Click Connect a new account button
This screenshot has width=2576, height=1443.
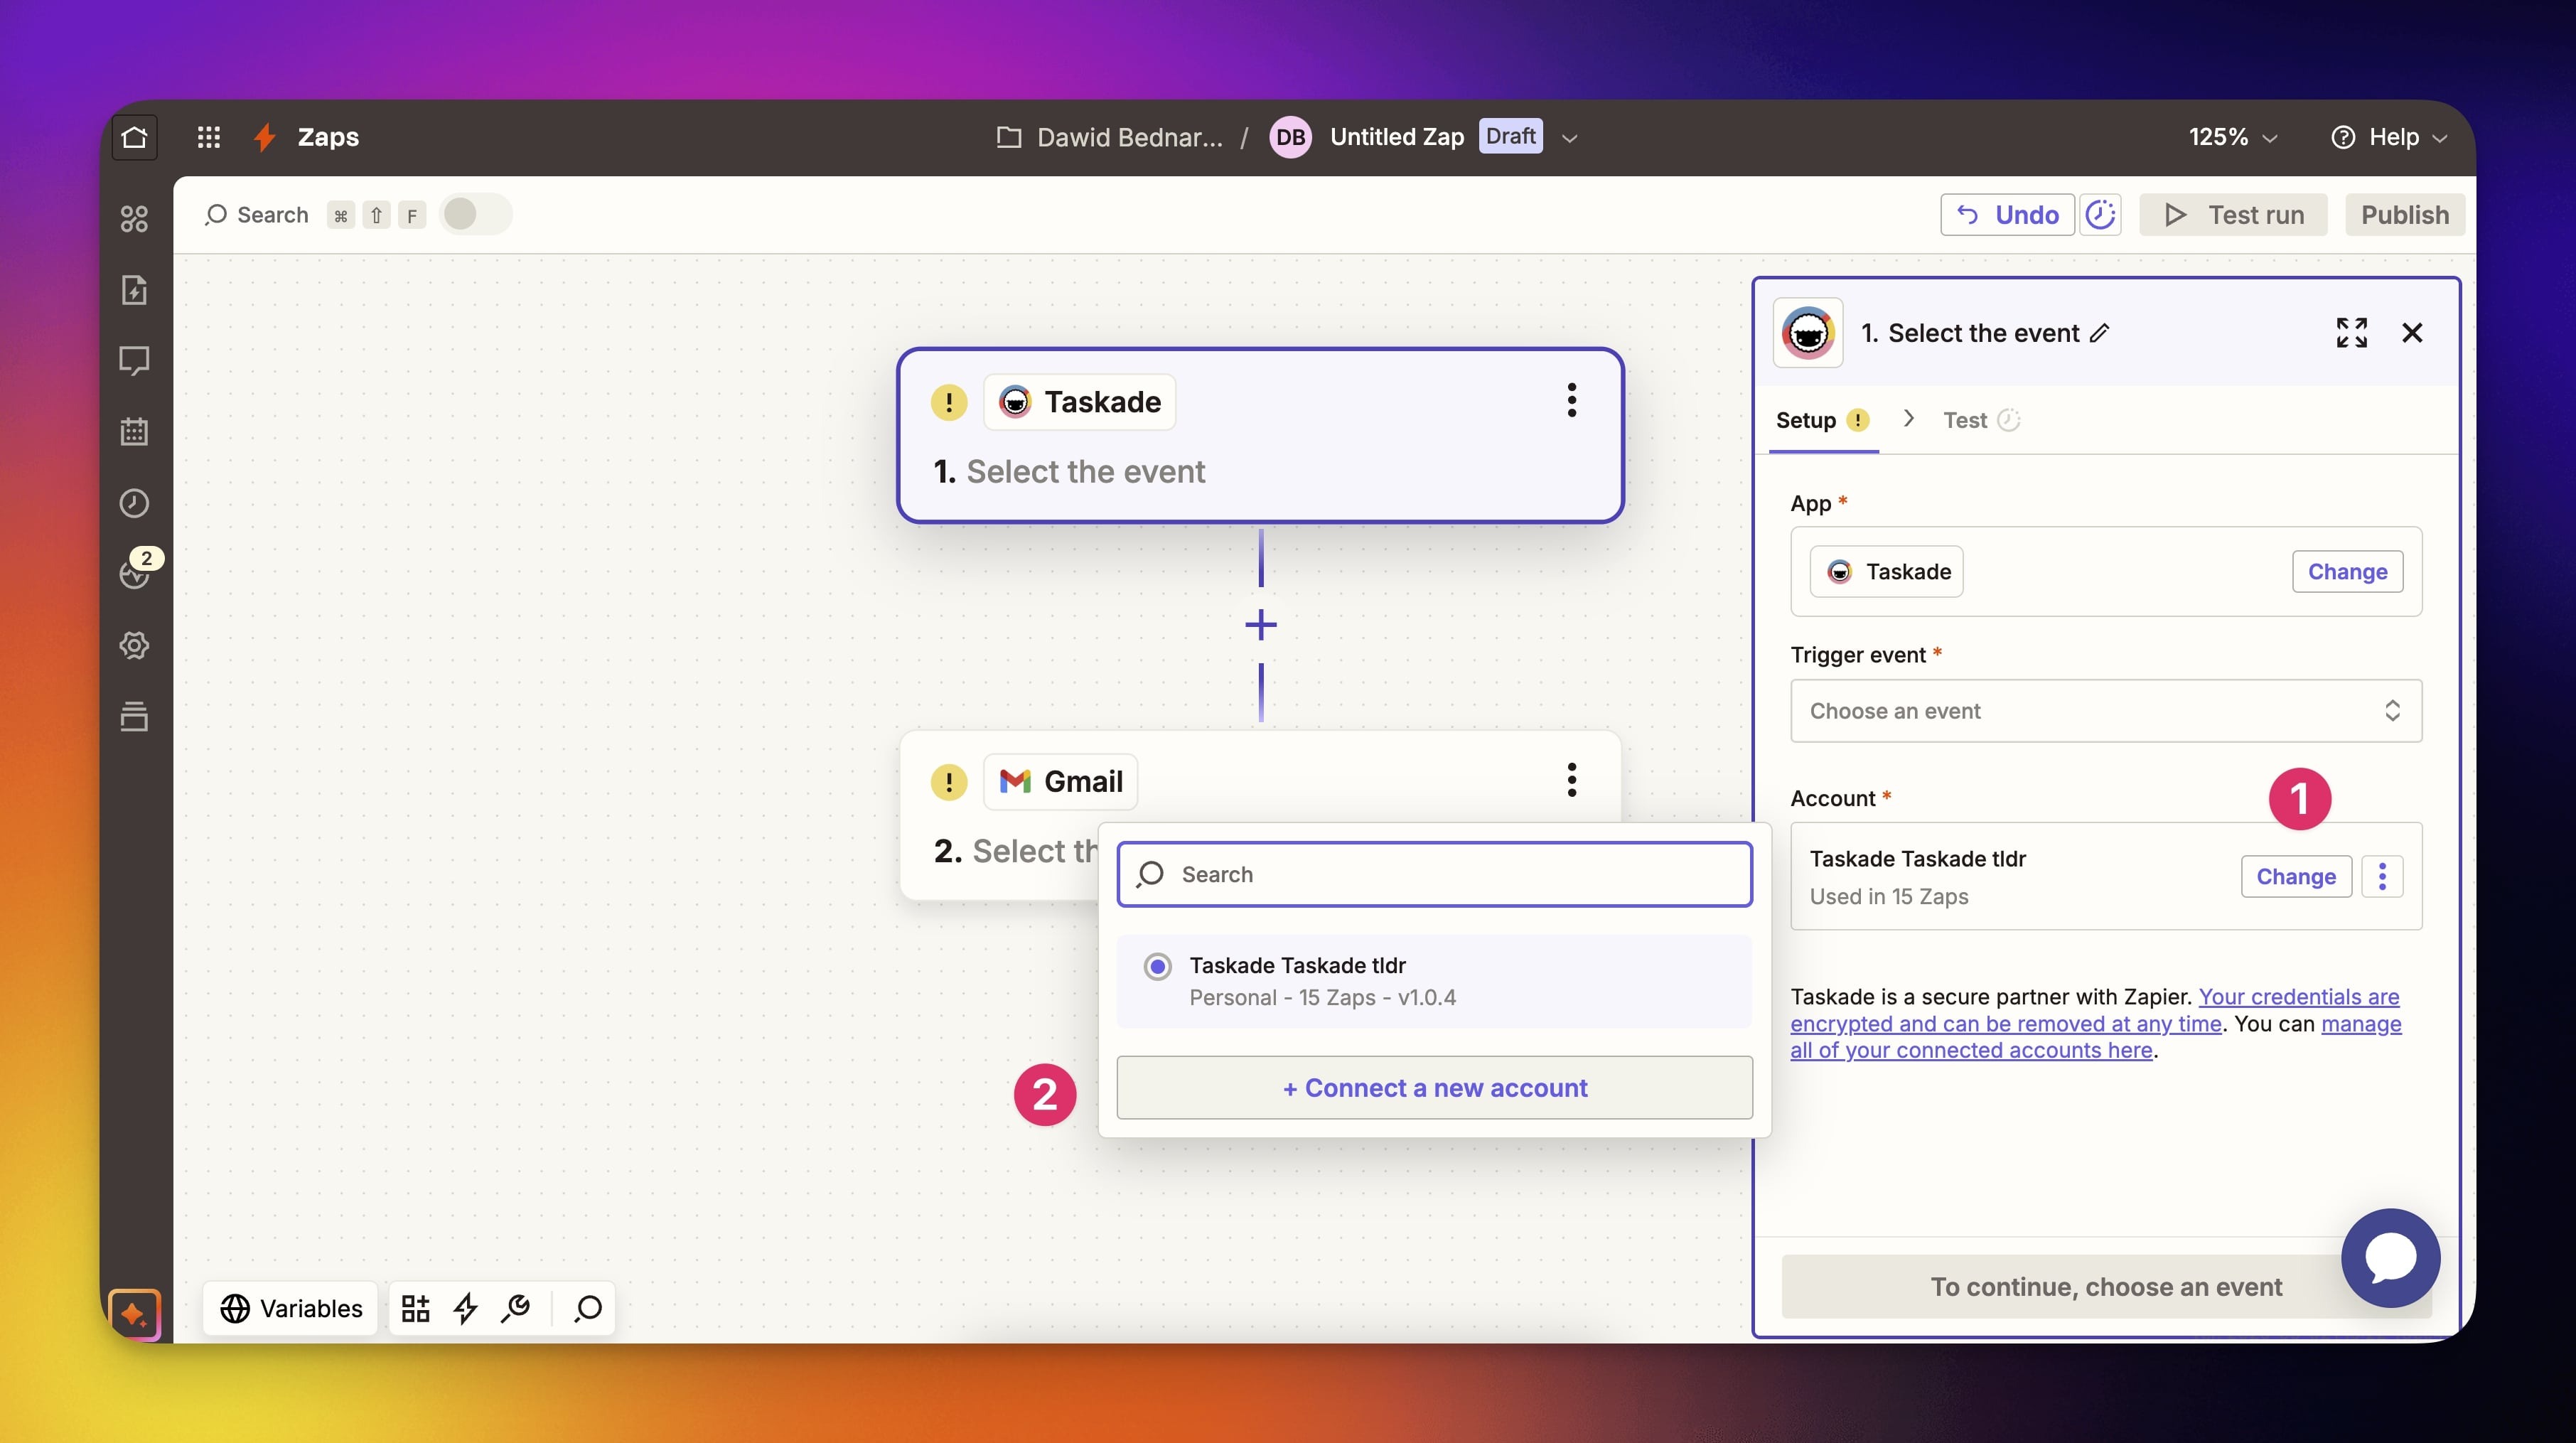tap(1434, 1088)
